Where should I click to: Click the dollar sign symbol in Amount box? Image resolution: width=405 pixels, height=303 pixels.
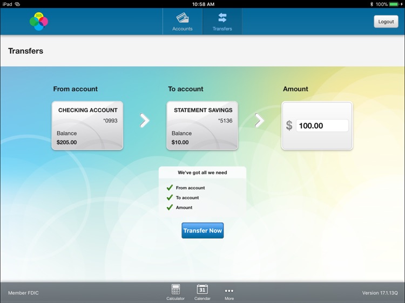289,126
